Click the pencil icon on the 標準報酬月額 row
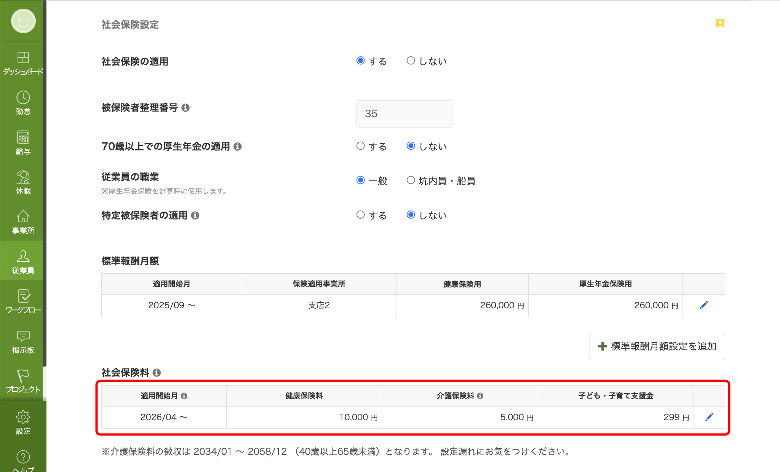This screenshot has width=780, height=472. click(x=703, y=305)
